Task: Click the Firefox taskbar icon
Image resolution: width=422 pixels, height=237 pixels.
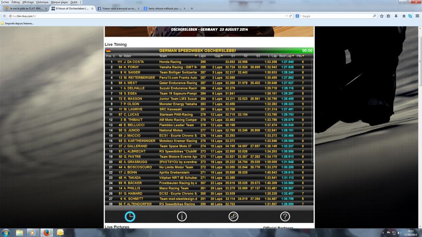Action: click(47, 233)
